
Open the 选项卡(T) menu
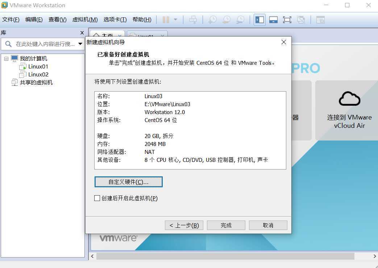(x=115, y=20)
